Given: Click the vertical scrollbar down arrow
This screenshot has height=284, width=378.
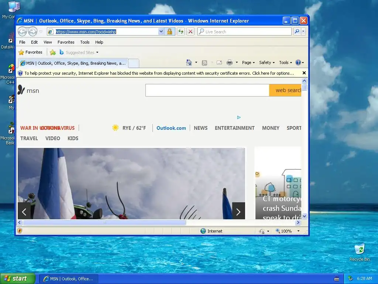Looking at the screenshot, I should tap(304, 216).
